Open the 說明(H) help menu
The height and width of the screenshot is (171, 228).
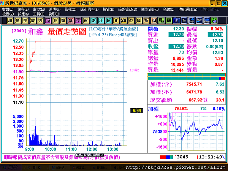(x=54, y=14)
